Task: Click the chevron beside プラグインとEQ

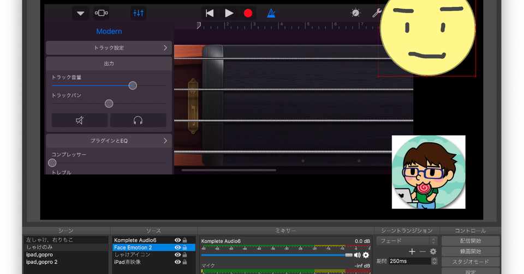Action: (165, 141)
